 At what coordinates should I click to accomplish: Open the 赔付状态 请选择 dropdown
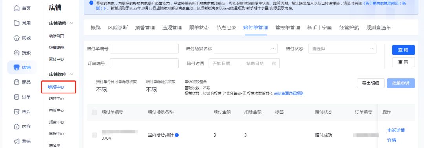tap(342, 49)
